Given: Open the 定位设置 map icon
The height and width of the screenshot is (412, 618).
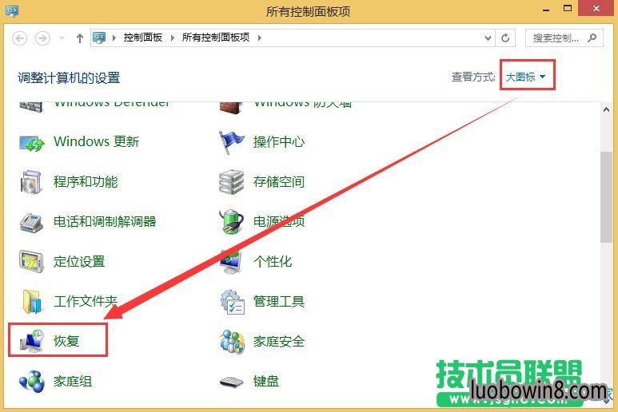Looking at the screenshot, I should click(31, 261).
